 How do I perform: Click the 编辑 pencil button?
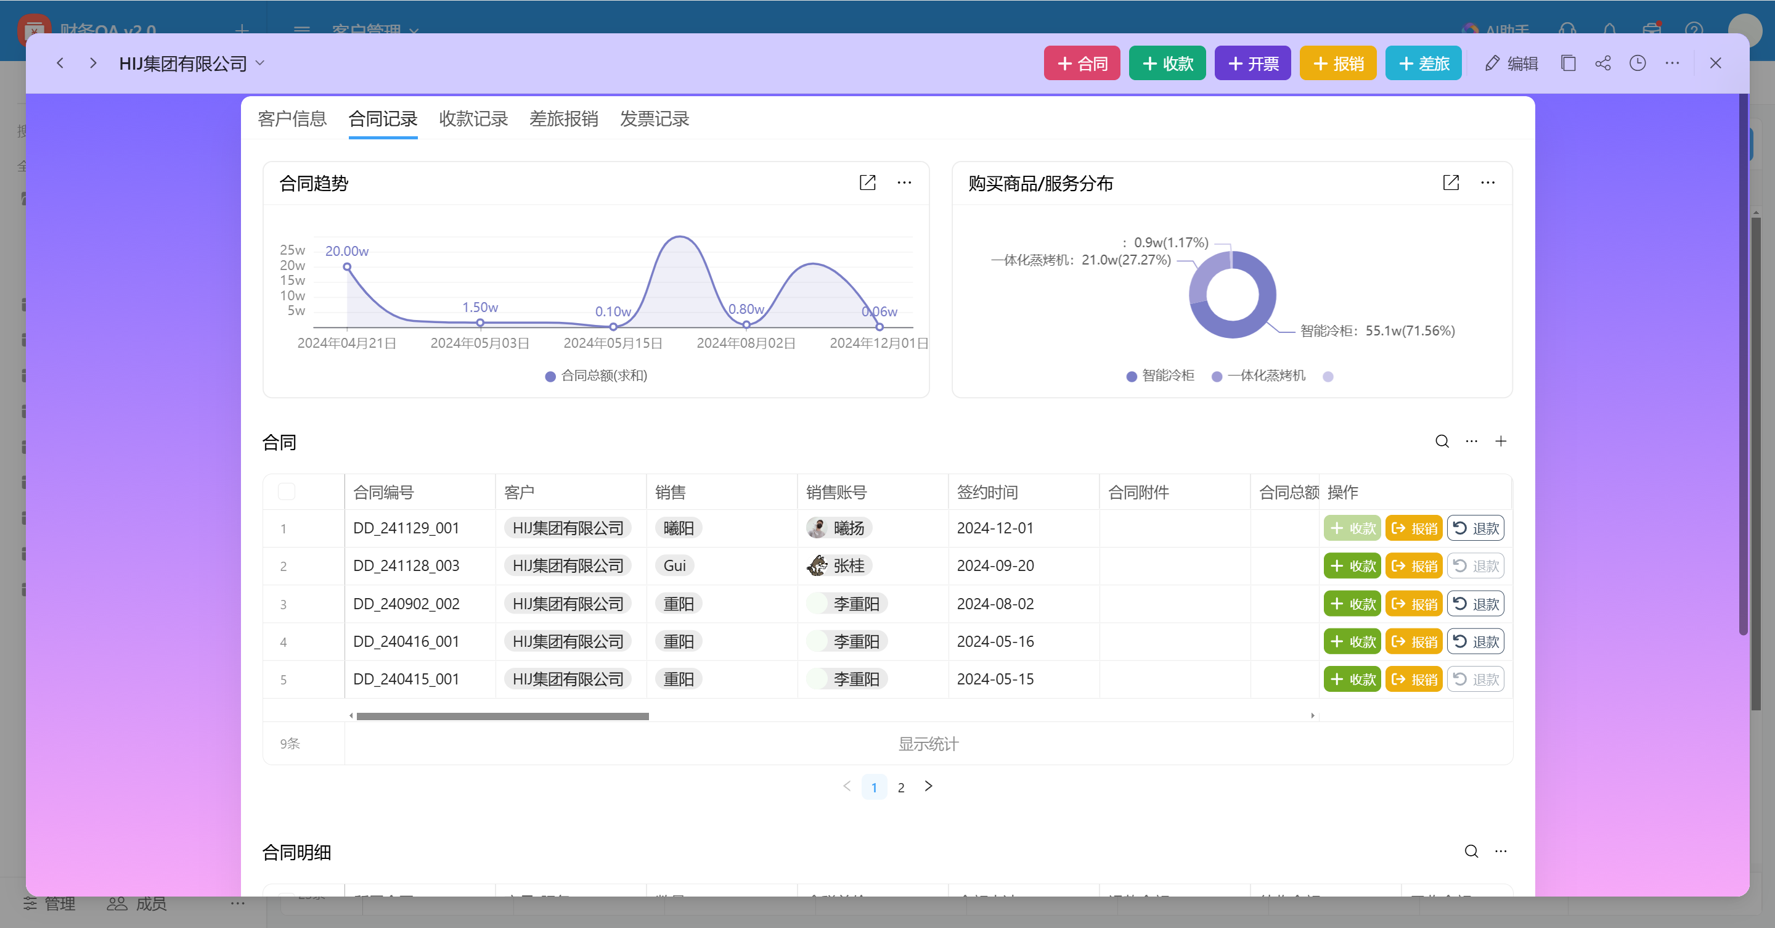pyautogui.click(x=1511, y=64)
